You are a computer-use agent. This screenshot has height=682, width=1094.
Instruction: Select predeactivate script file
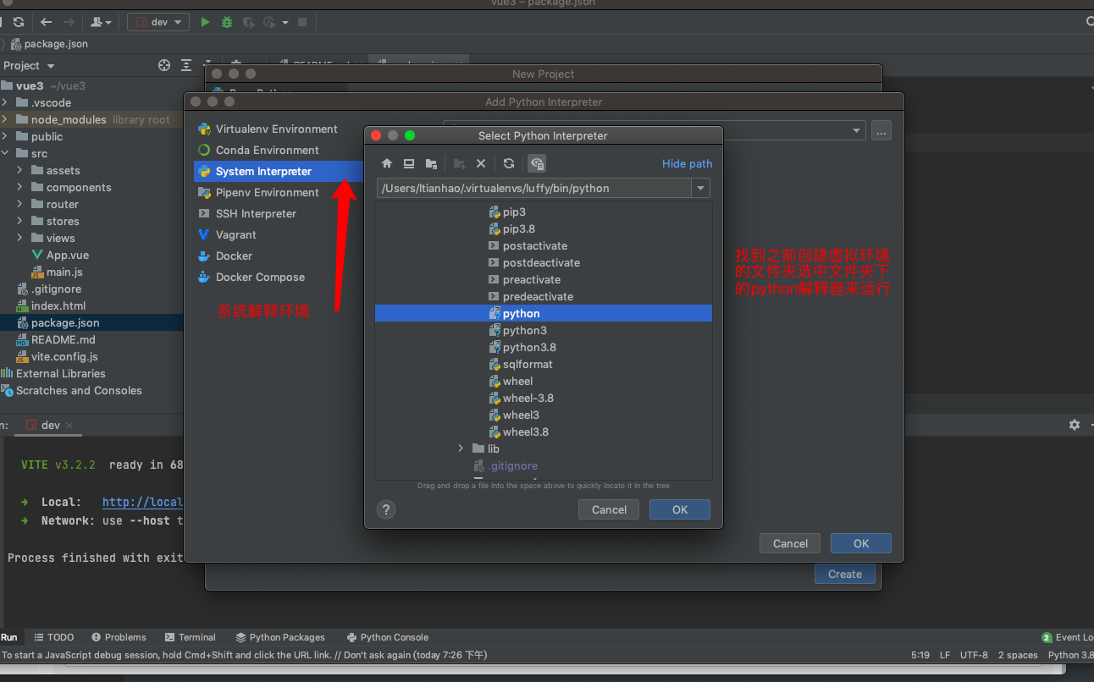(x=538, y=296)
